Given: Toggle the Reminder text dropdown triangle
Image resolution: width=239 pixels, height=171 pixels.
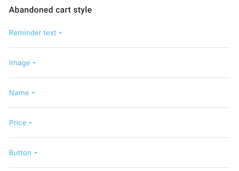Looking at the screenshot, I should click(x=60, y=33).
